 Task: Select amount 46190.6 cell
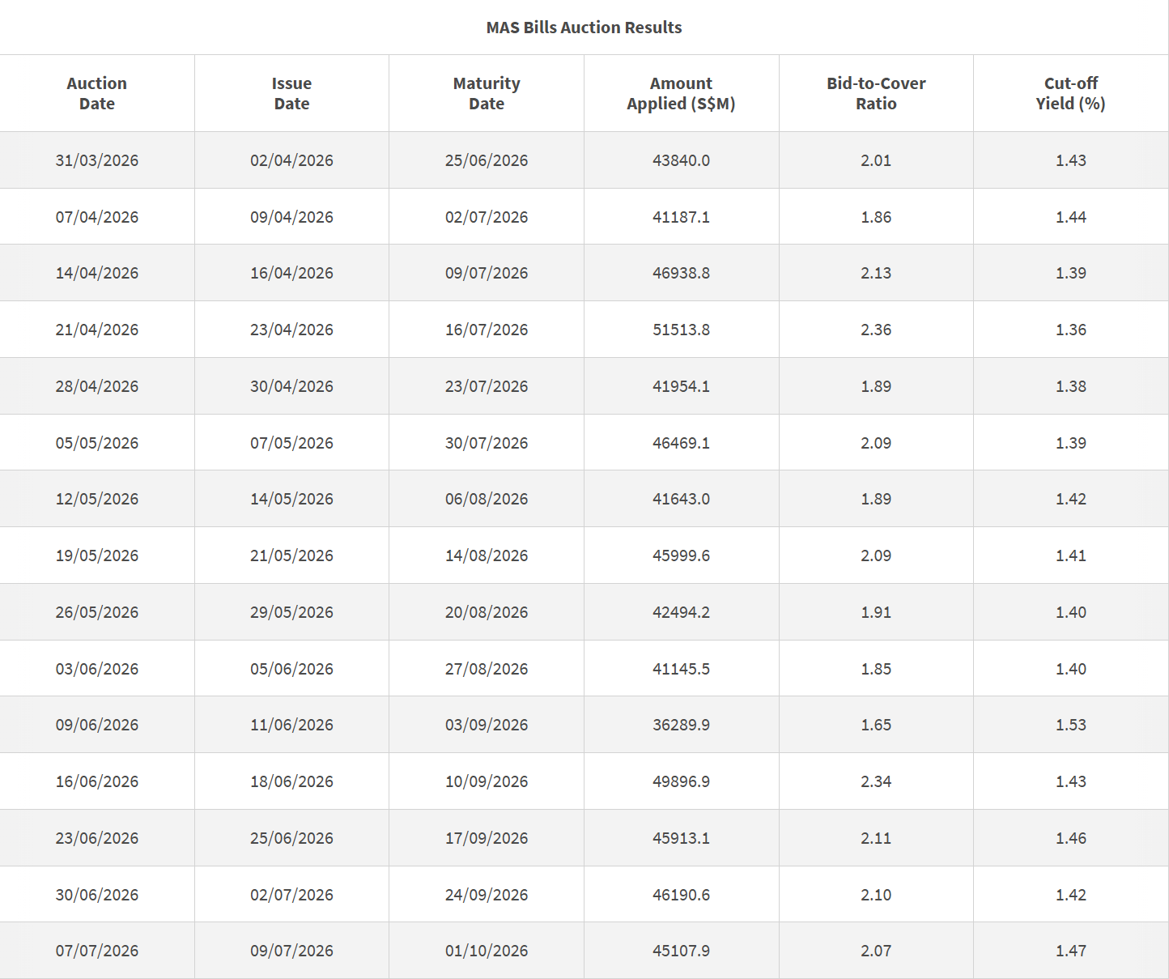pyautogui.click(x=681, y=895)
